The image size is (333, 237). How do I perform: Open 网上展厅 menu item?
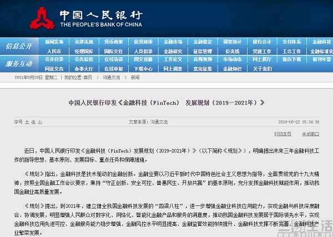click(262, 59)
